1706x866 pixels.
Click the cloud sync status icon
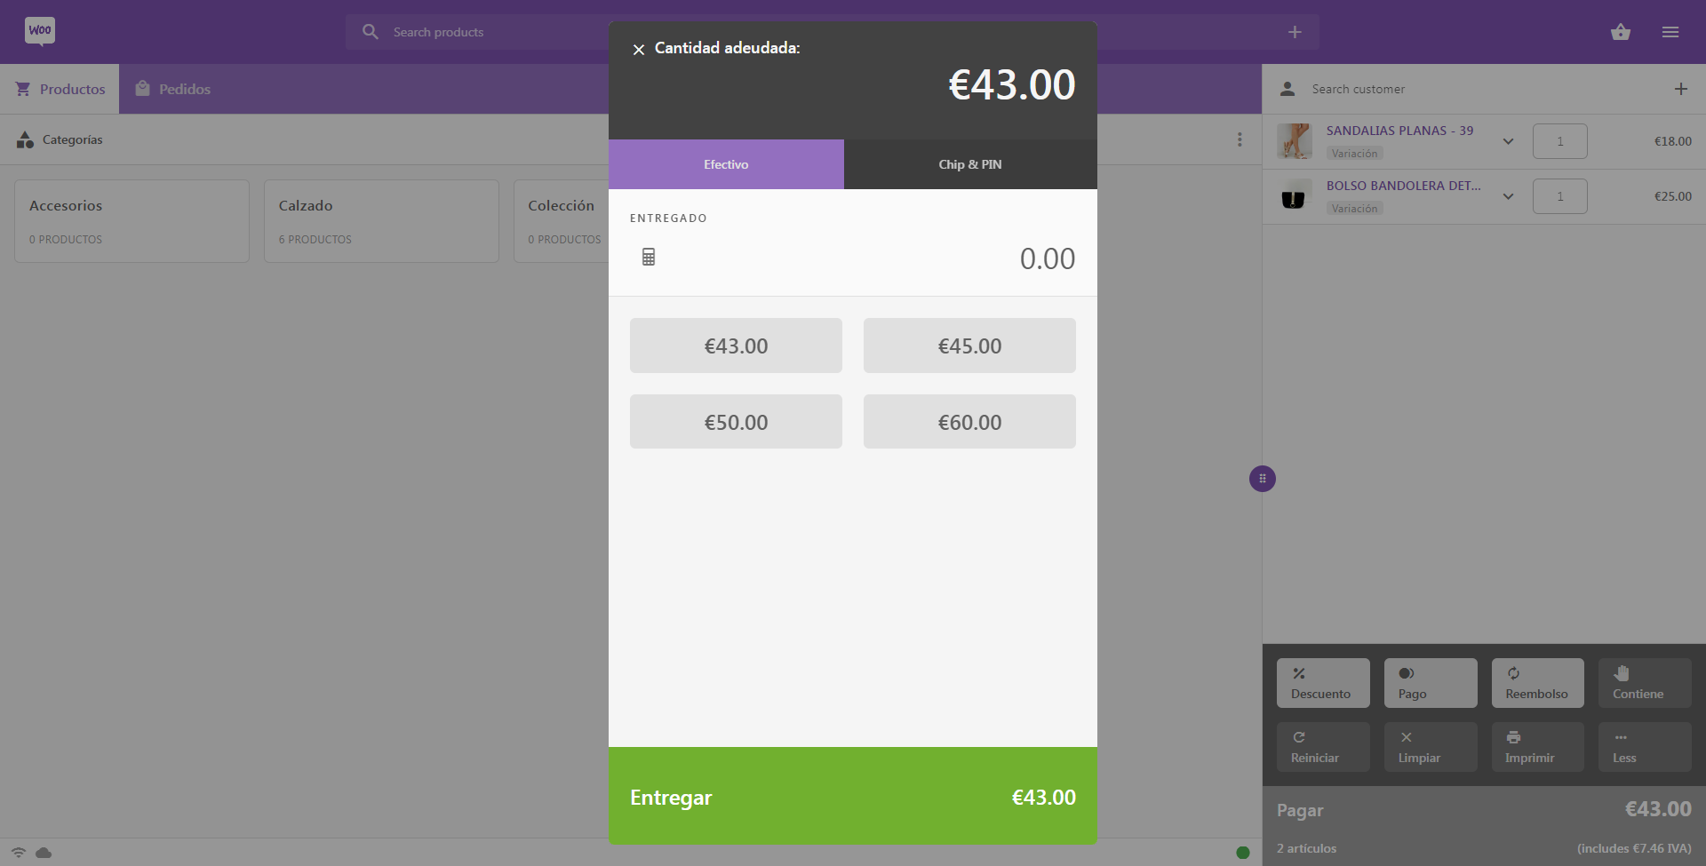(x=44, y=853)
